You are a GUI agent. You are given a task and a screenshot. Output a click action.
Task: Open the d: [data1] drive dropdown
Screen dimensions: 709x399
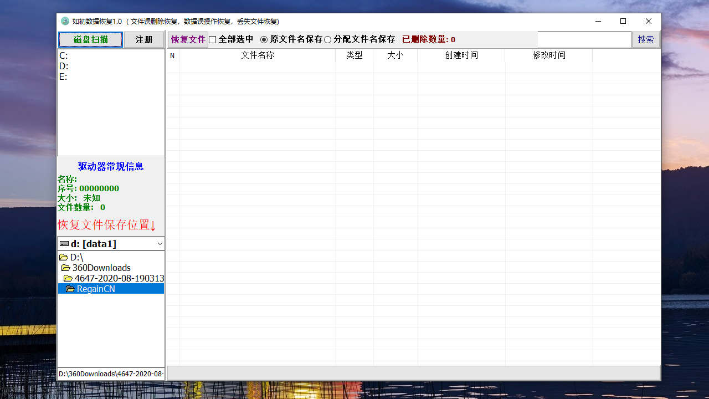pyautogui.click(x=111, y=243)
